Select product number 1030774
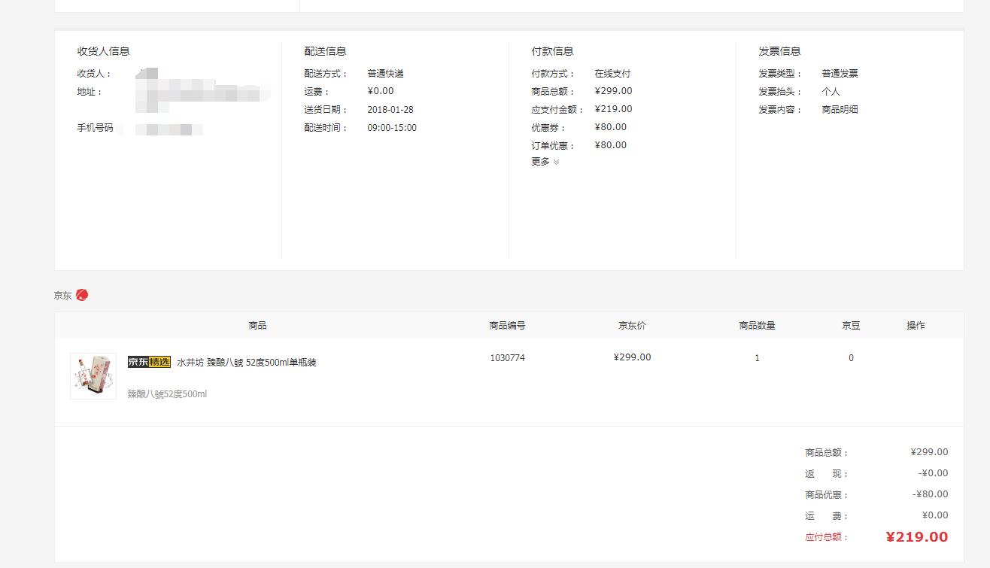The height and width of the screenshot is (568, 990). point(508,358)
